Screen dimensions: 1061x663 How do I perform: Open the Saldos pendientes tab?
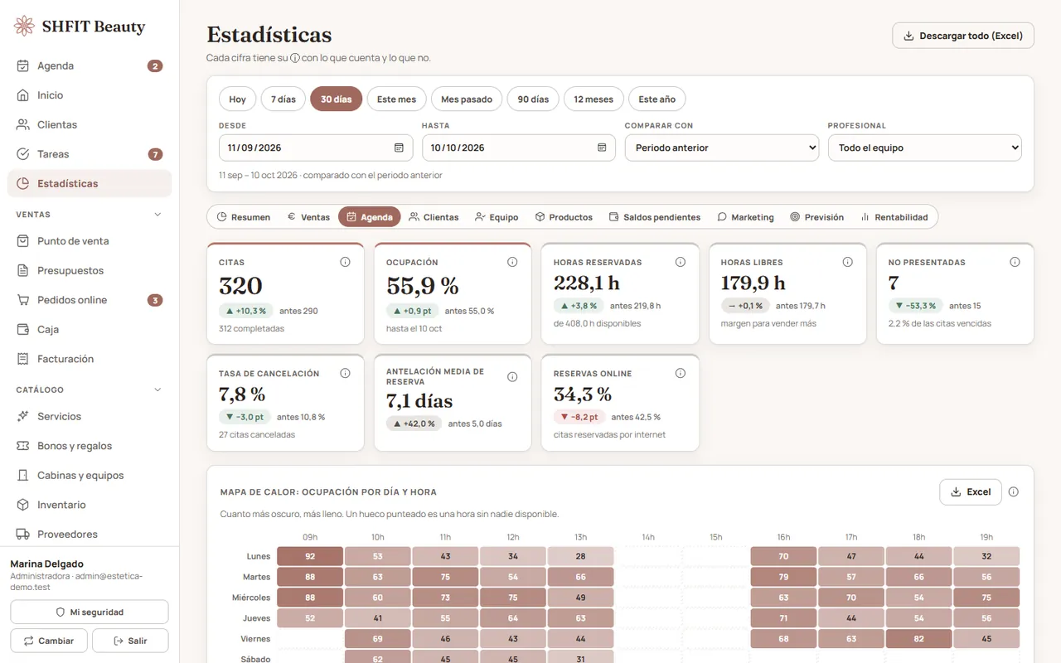[x=655, y=217]
